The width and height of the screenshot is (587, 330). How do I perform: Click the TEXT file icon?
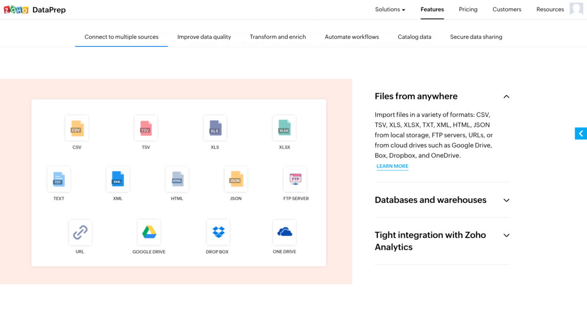click(59, 179)
